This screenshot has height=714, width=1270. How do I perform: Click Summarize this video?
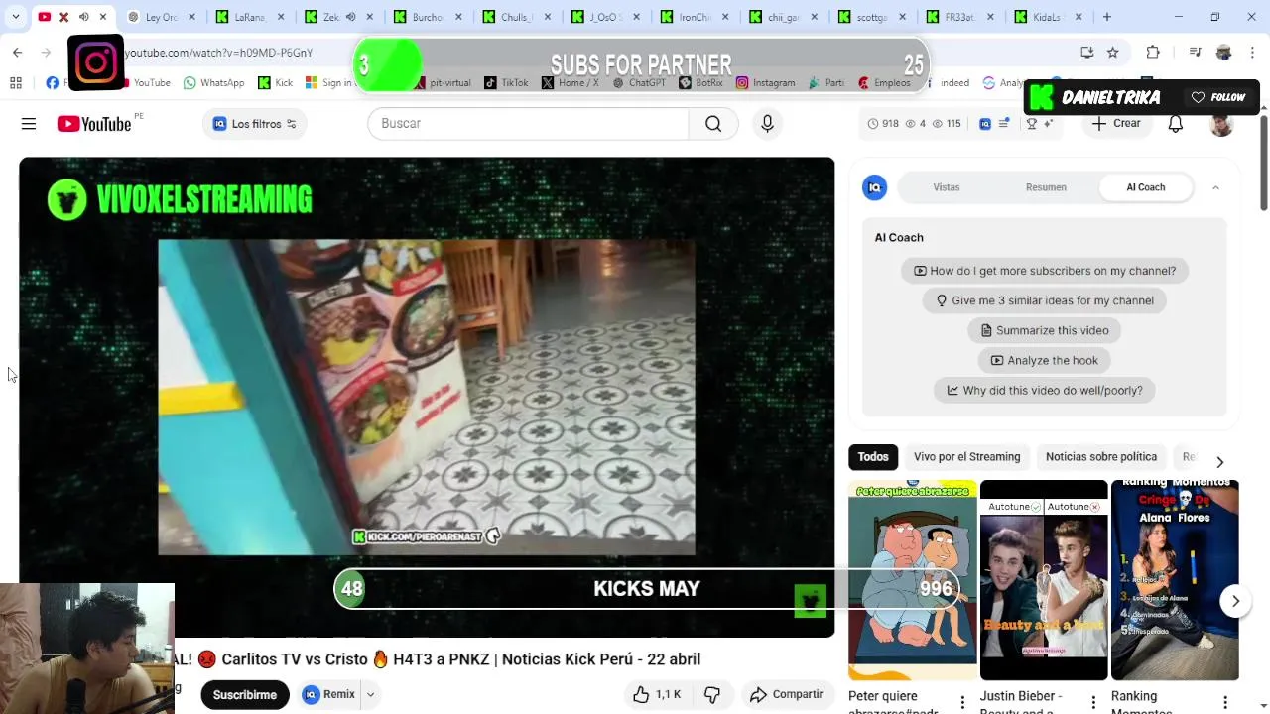[1045, 330]
